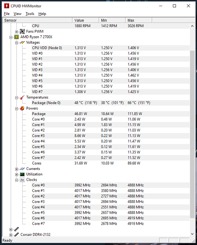
Task: Click the scrollbar up arrow
Action: [192, 26]
